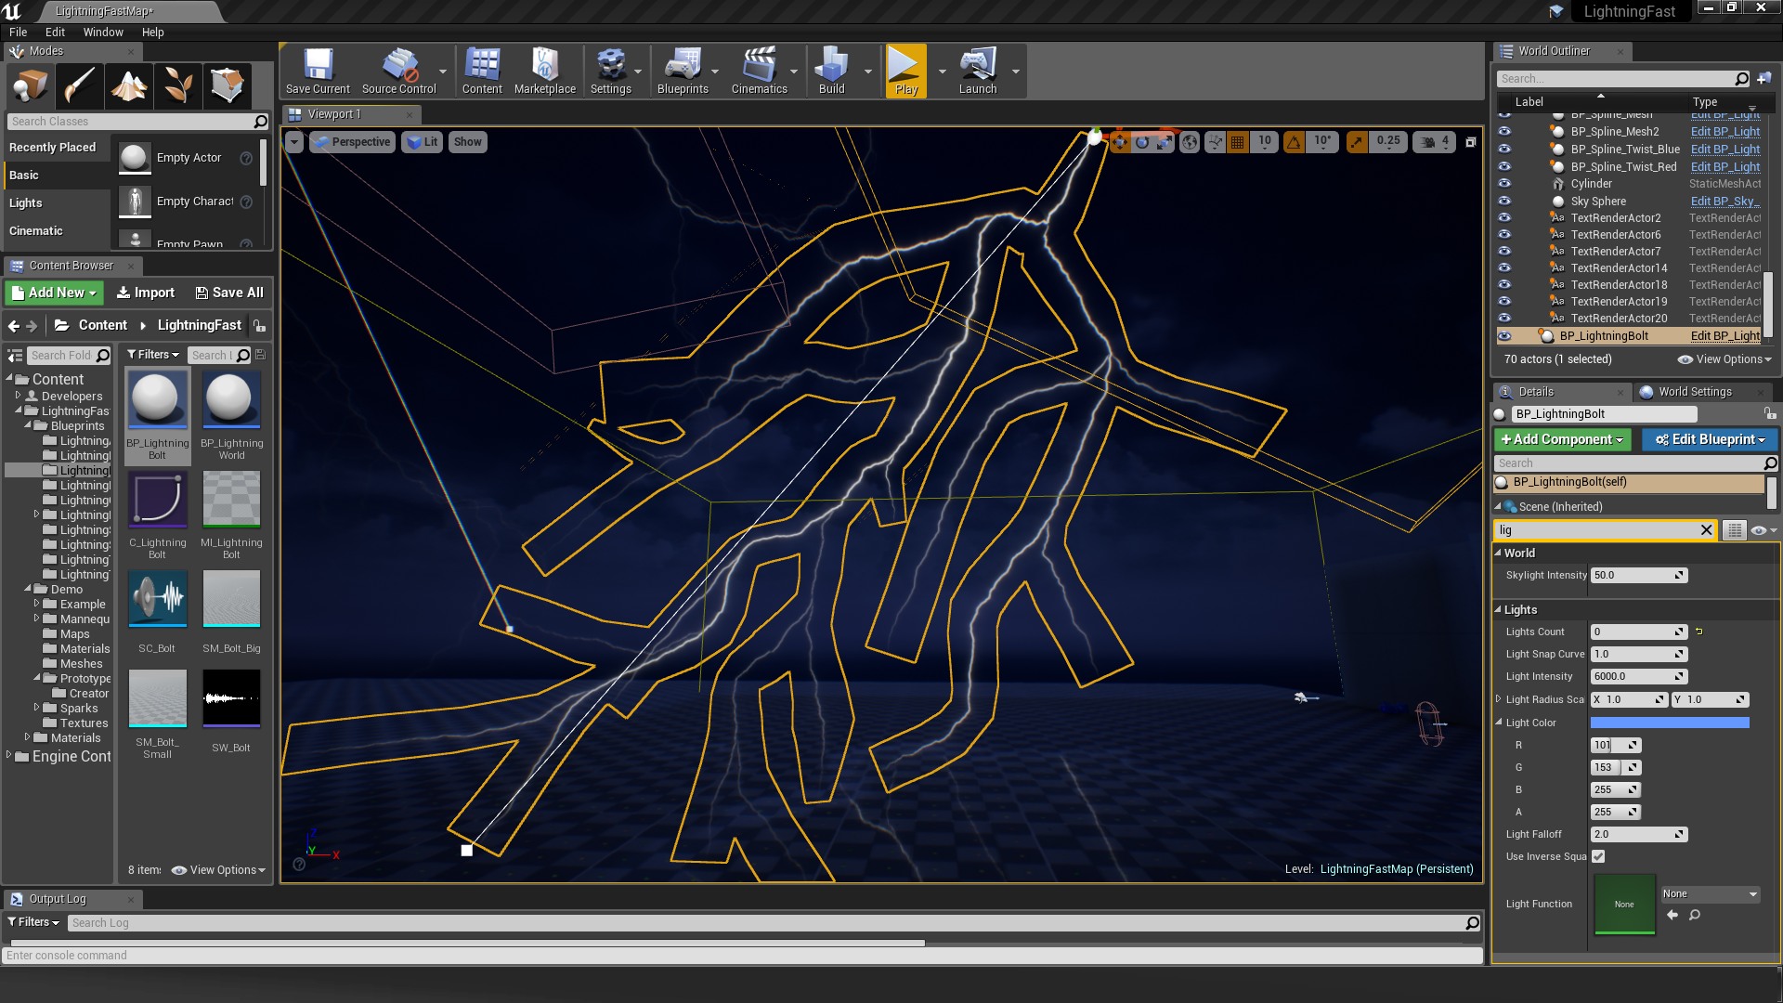Click the camera speed icon in viewport

click(1427, 142)
